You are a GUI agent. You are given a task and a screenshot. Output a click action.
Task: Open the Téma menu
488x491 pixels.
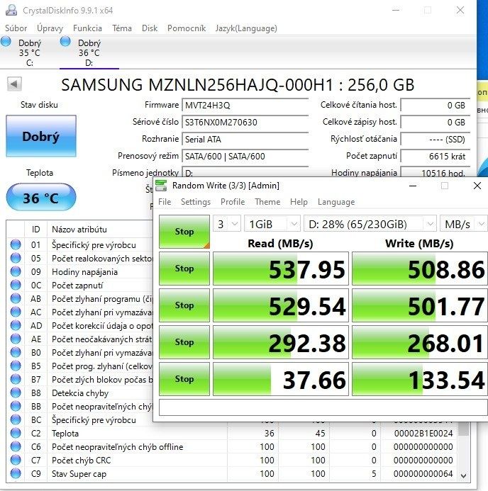tap(122, 28)
